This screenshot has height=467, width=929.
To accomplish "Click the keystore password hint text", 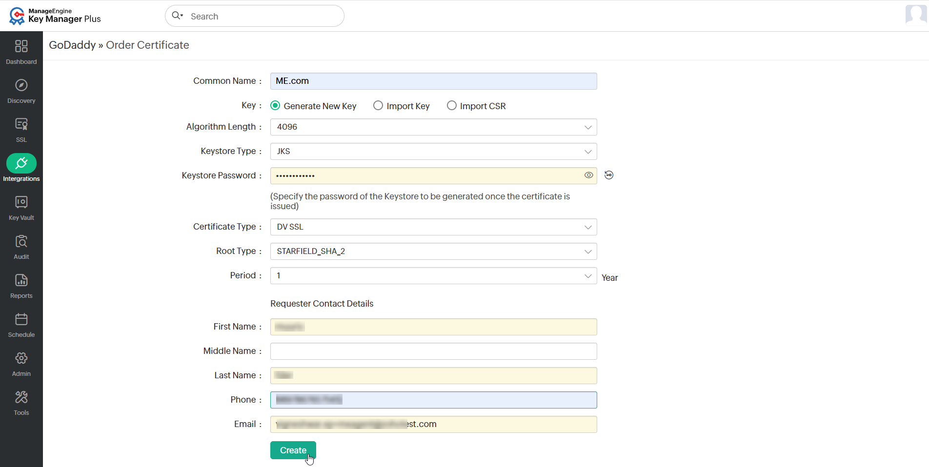I will pos(420,201).
